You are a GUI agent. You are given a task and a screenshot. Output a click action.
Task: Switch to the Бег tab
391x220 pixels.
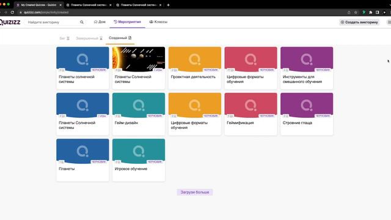click(64, 38)
